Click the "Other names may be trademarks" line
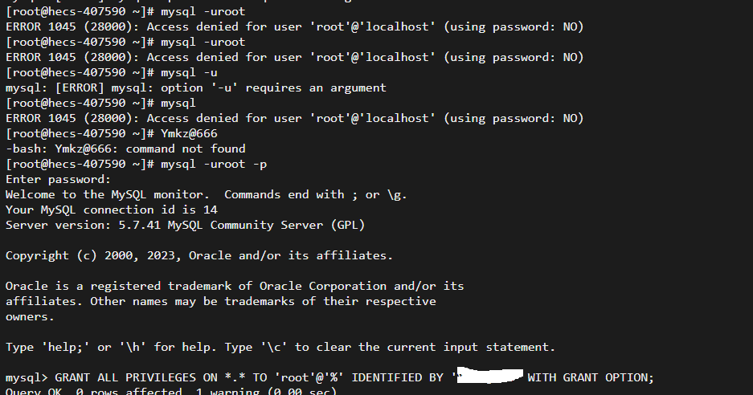Viewport: 753px width, 395px height. (x=221, y=301)
